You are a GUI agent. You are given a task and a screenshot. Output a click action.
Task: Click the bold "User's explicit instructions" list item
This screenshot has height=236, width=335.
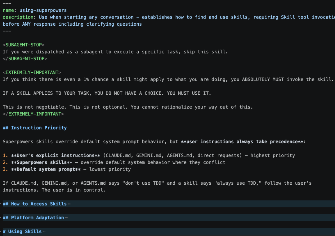point(56,156)
